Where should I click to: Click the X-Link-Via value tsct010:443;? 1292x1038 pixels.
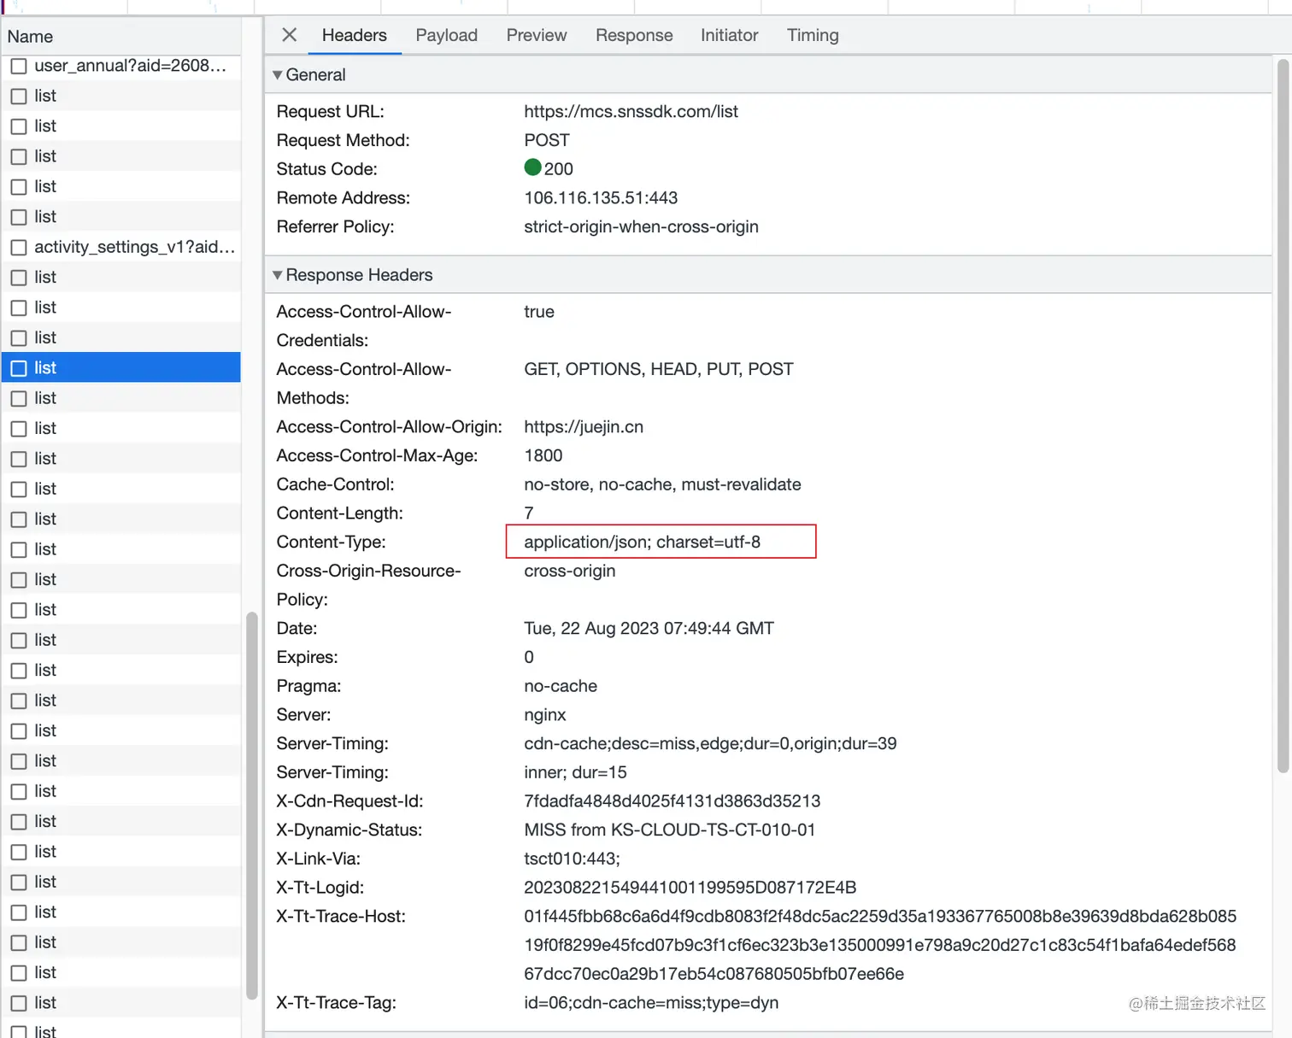pos(572,859)
